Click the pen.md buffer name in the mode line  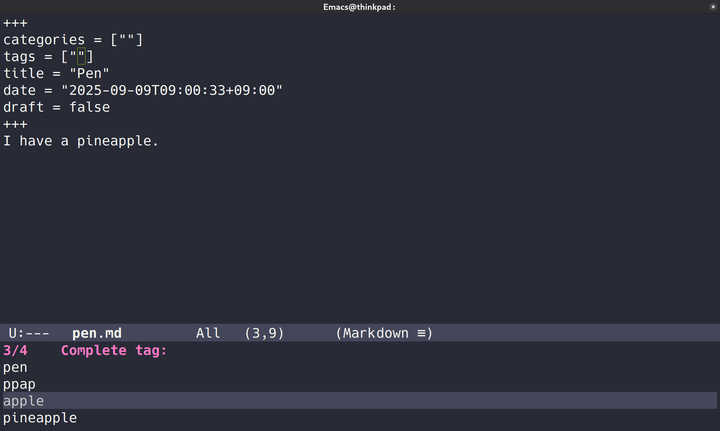click(x=97, y=333)
